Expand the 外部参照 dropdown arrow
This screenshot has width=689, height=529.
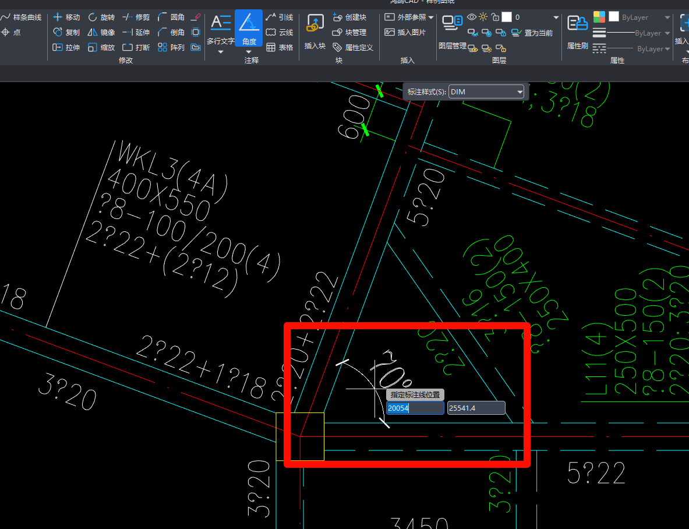tap(431, 17)
